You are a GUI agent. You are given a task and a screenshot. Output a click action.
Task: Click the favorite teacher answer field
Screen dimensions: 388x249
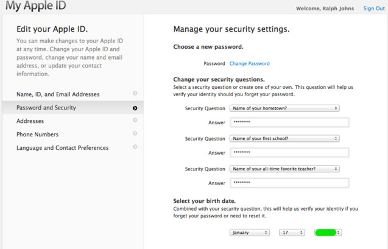289,183
